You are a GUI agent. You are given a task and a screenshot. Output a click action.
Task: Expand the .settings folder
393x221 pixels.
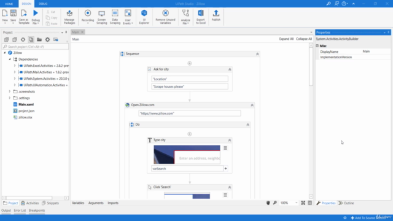click(x=10, y=98)
